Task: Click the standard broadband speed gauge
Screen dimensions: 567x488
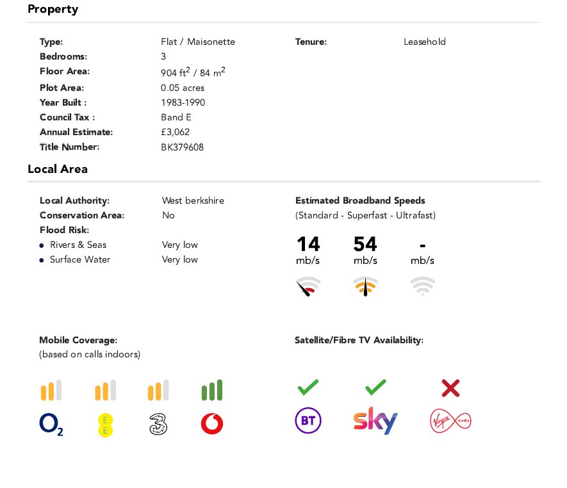Action: pos(308,286)
